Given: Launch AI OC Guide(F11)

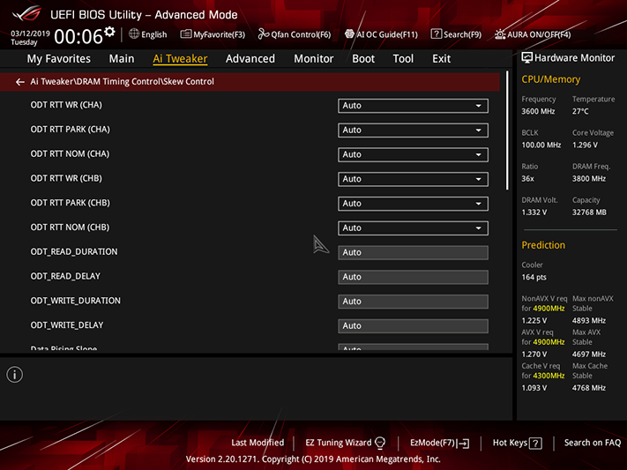Looking at the screenshot, I should click(381, 34).
